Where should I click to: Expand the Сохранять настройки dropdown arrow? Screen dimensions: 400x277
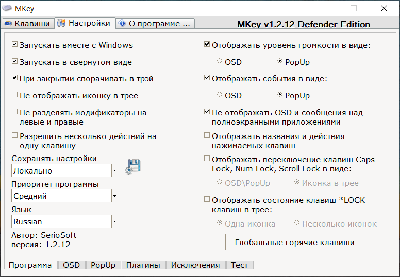tap(114, 170)
